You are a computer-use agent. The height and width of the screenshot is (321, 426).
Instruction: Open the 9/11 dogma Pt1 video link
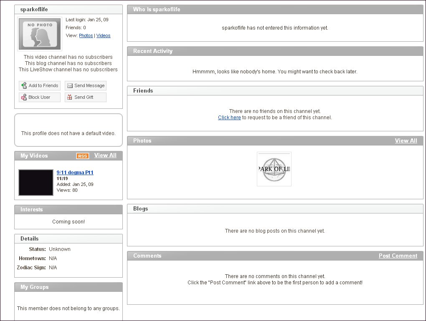pyautogui.click(x=75, y=173)
